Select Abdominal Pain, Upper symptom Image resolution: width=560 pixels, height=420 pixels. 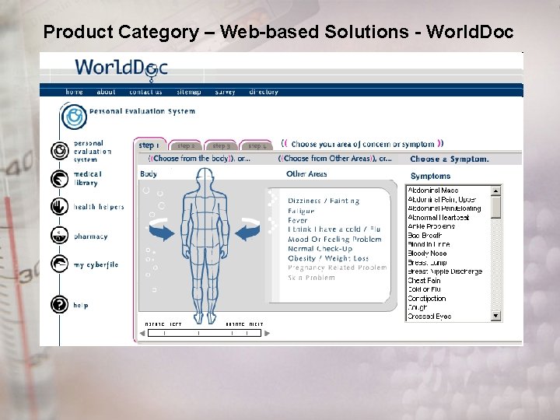coord(442,199)
